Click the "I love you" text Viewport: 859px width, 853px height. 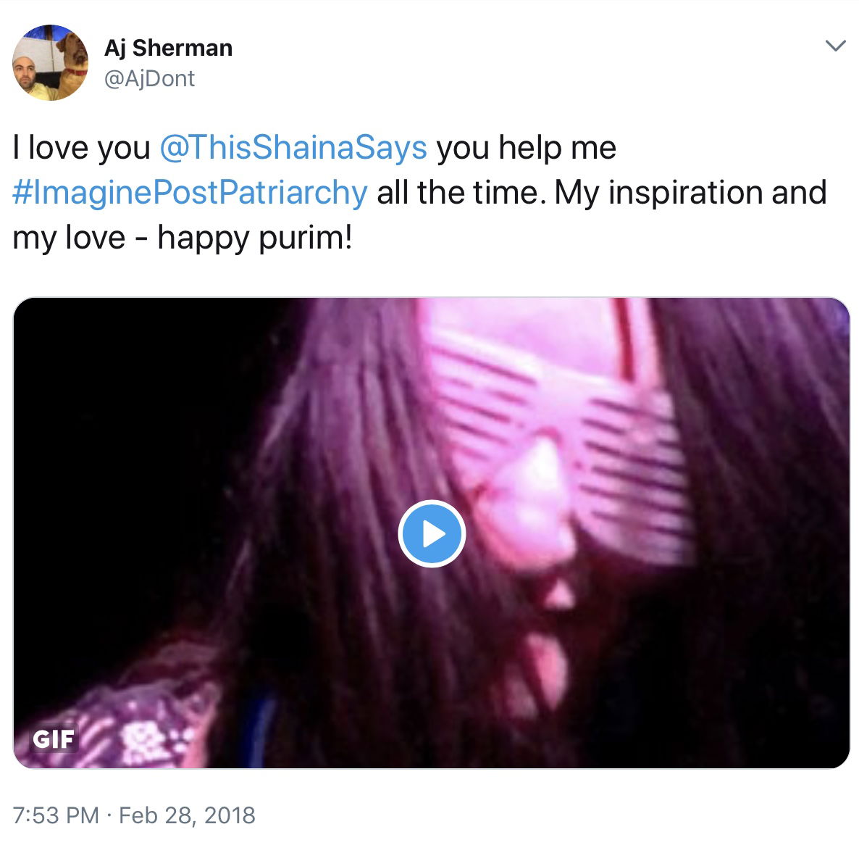pos(81,147)
